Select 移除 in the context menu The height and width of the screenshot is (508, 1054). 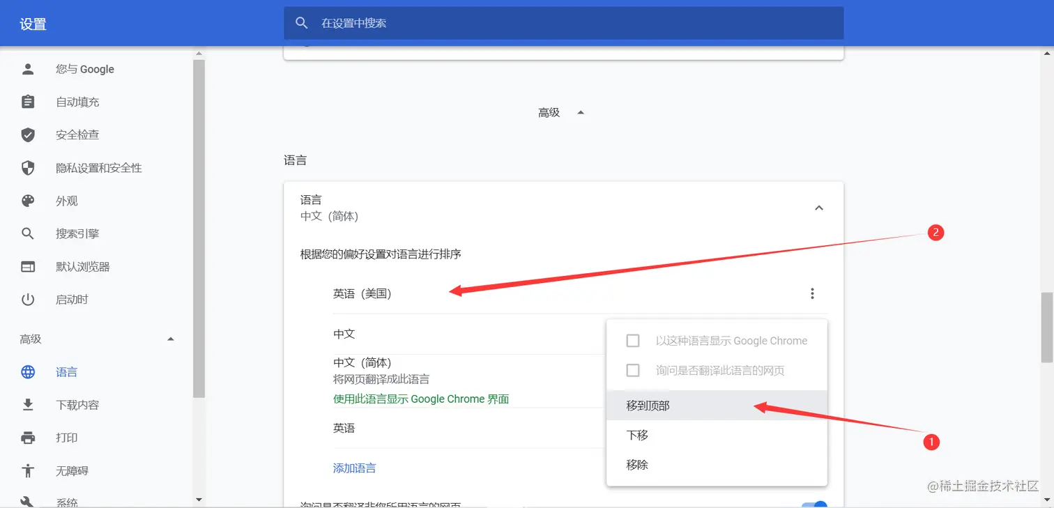[x=717, y=464]
